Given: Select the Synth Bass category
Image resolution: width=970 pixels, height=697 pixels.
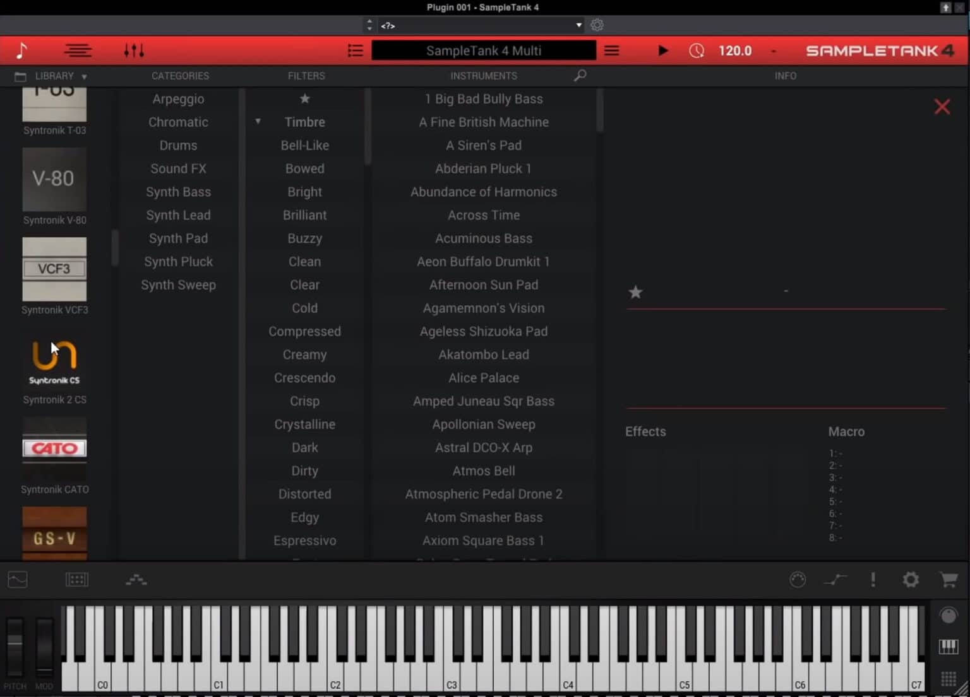Looking at the screenshot, I should pyautogui.click(x=179, y=192).
